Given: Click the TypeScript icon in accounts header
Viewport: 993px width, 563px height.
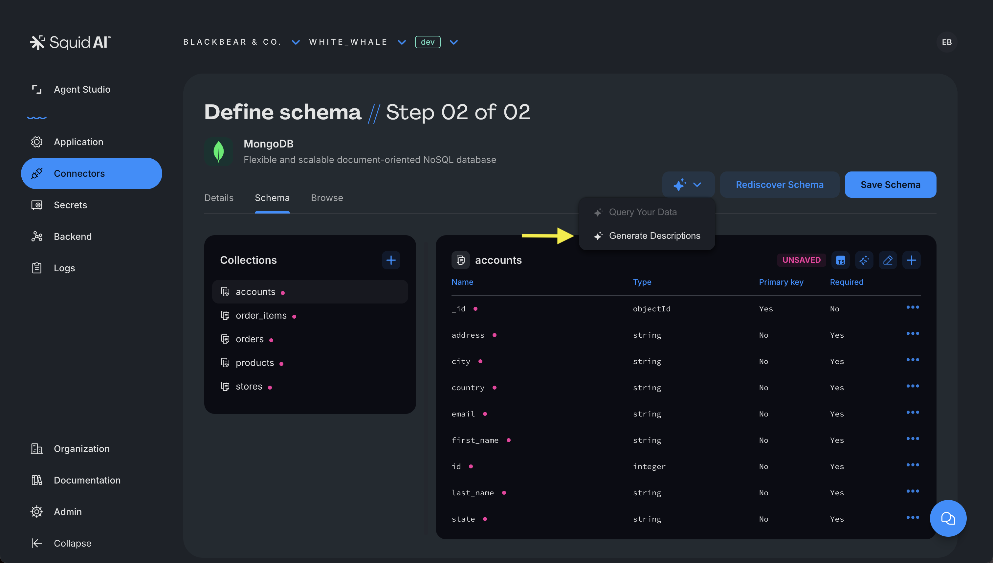Looking at the screenshot, I should point(840,260).
